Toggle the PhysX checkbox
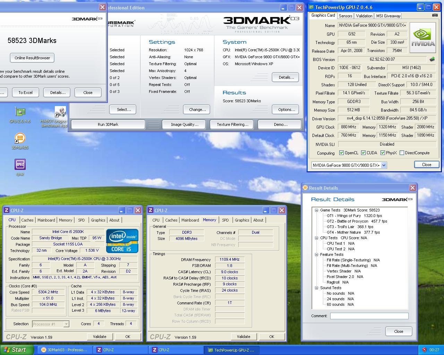 pos(383,153)
